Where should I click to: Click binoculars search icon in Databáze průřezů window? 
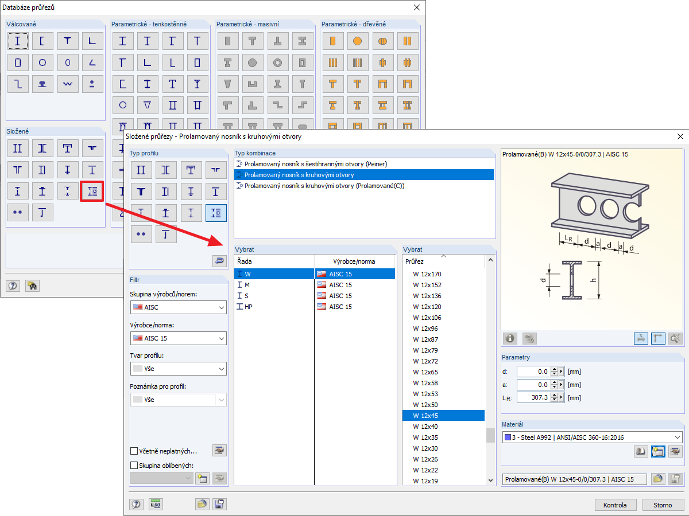[32, 286]
